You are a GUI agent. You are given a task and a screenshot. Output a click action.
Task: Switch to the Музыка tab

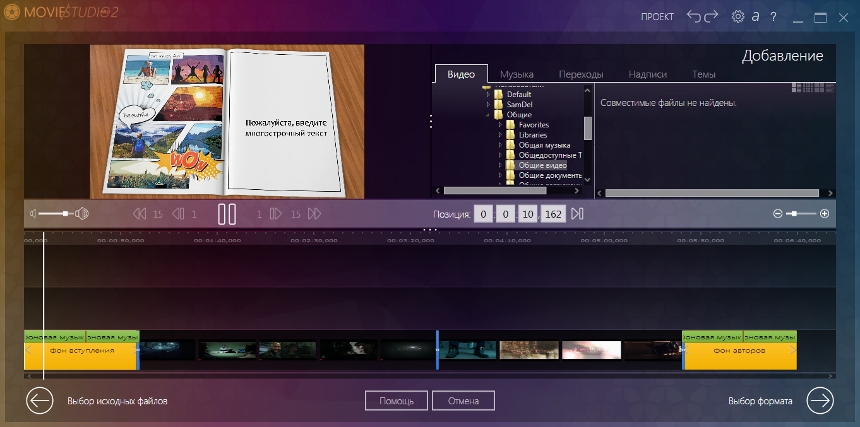click(x=517, y=74)
